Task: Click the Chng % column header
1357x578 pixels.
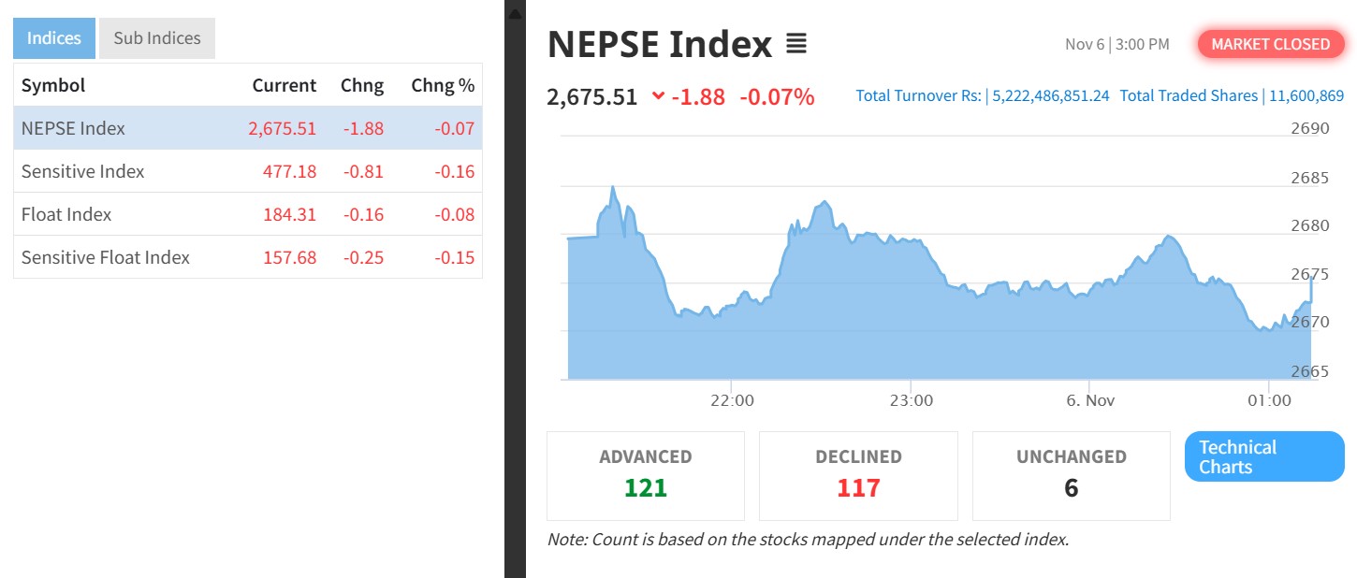Action: coord(443,85)
